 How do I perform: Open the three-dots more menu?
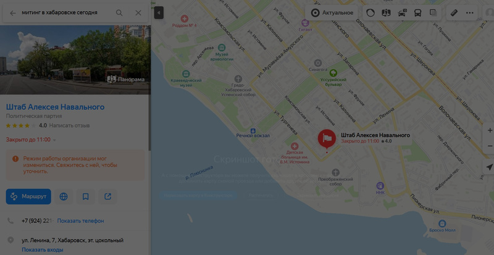[x=470, y=13]
